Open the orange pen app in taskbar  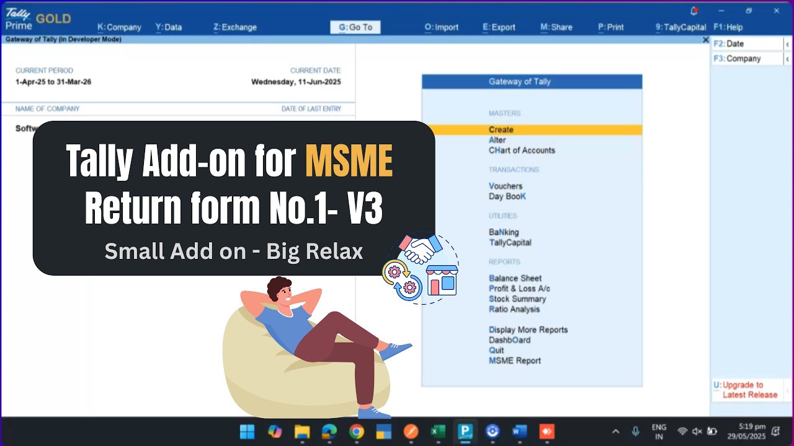point(411,431)
